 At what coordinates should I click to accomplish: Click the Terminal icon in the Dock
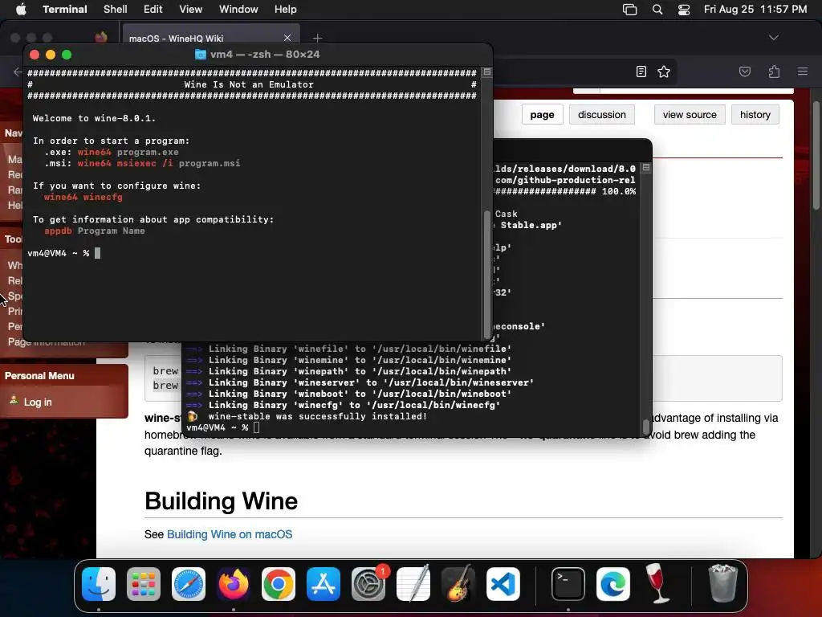[x=568, y=584]
